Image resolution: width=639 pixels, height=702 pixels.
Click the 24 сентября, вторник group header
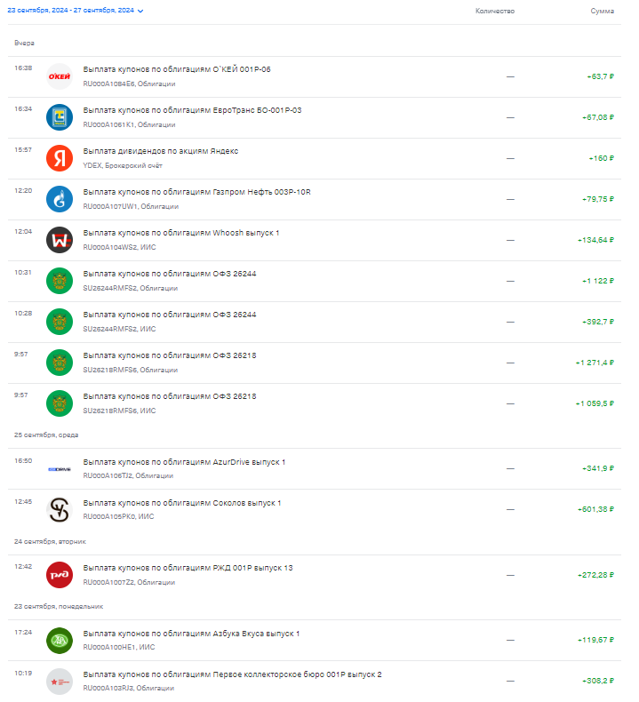tap(50, 542)
